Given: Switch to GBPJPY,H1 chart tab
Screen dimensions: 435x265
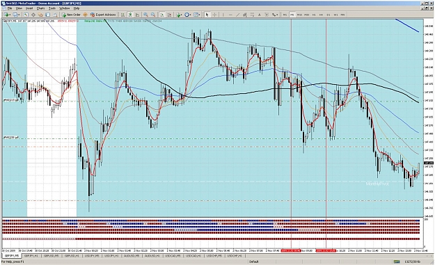Looking at the screenshot, I should coord(31,256).
